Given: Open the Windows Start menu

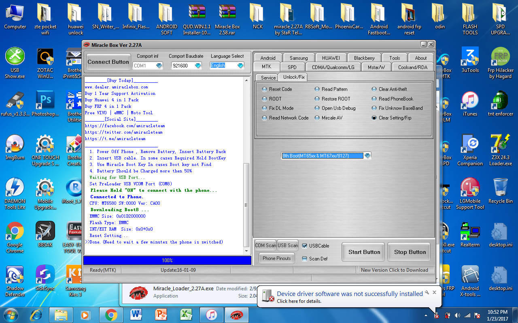Looking at the screenshot, I should (10, 315).
